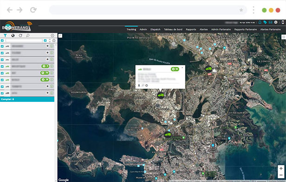Image resolution: width=286 pixels, height=182 pixels.
Task: Click the green speed badge 70
Action: point(45,73)
